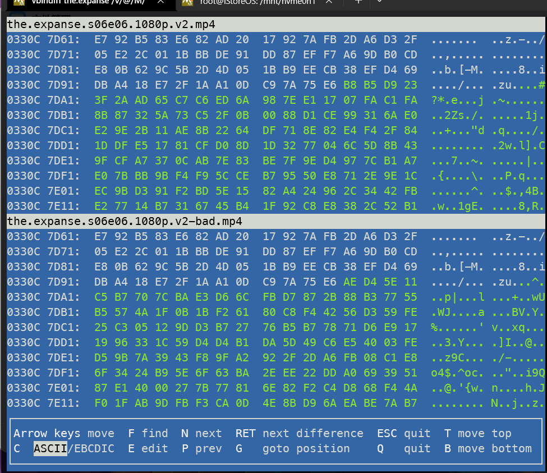Click the highlighted ASCII mode label

[x=50, y=448]
